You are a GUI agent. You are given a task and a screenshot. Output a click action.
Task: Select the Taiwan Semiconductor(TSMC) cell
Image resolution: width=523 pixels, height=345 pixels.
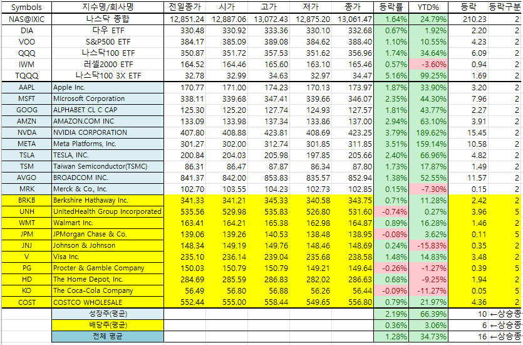coord(108,166)
